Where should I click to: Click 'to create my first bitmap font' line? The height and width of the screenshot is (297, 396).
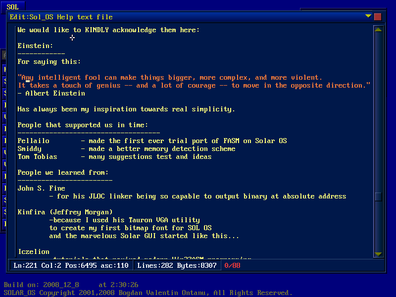point(131,228)
